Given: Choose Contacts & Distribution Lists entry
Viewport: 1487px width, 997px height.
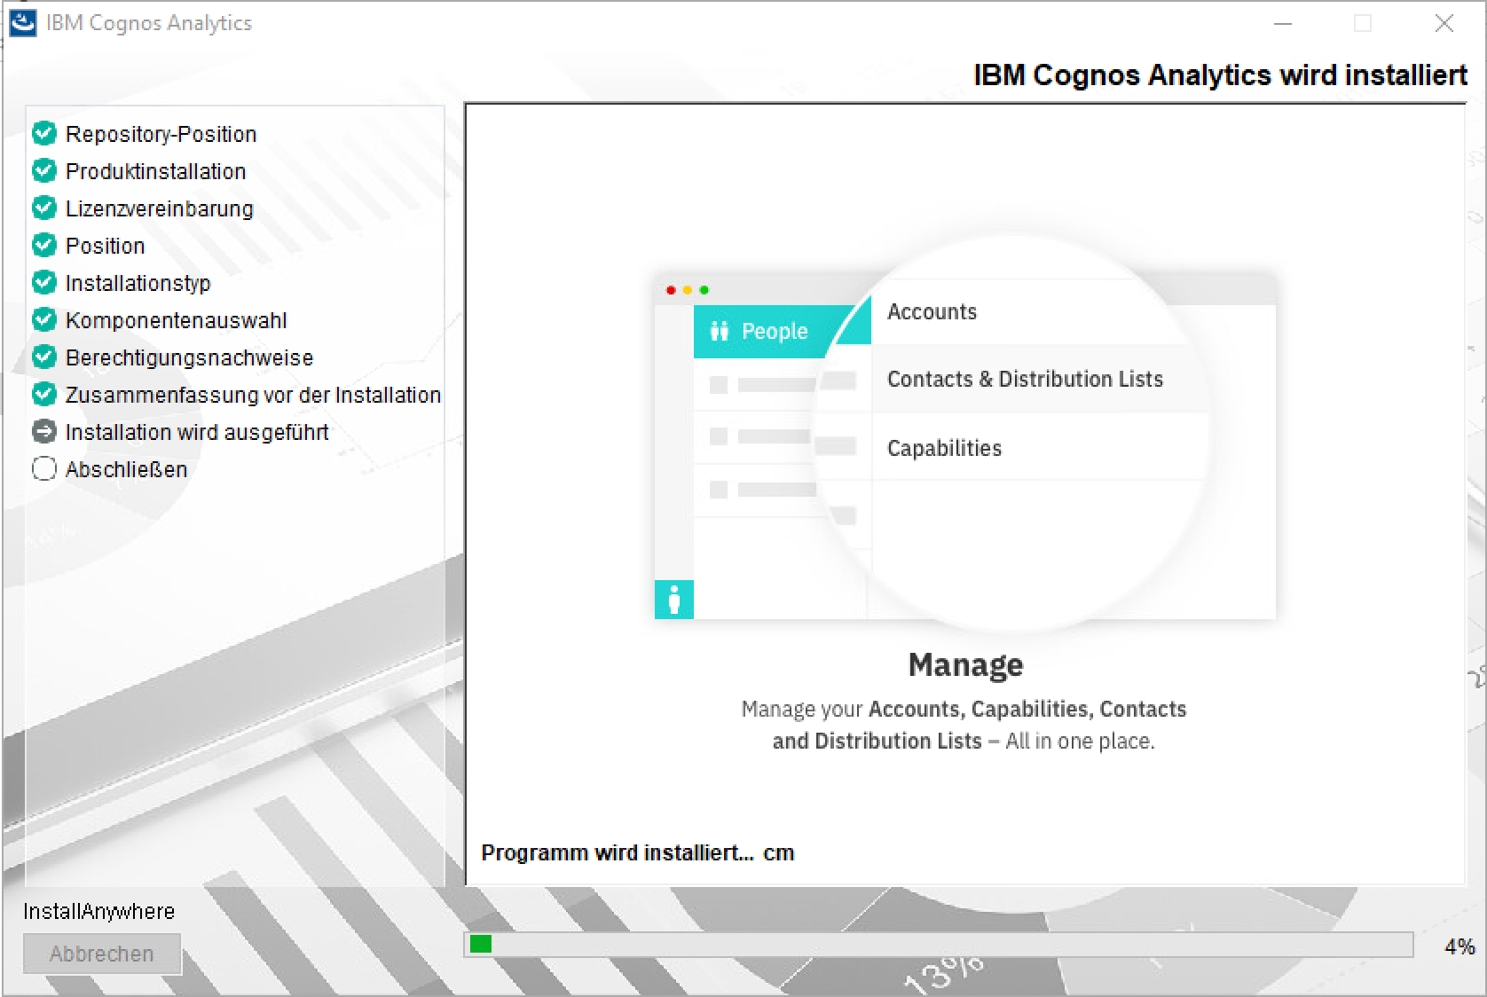Looking at the screenshot, I should tap(1025, 379).
